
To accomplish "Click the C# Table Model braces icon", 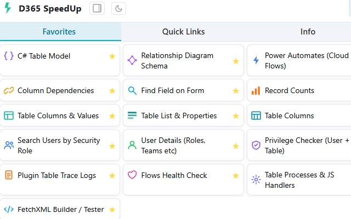I will 9,56.
